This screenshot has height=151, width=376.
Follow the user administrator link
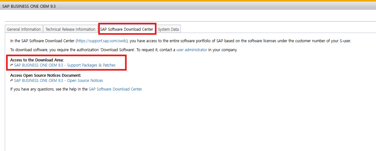click(x=192, y=50)
